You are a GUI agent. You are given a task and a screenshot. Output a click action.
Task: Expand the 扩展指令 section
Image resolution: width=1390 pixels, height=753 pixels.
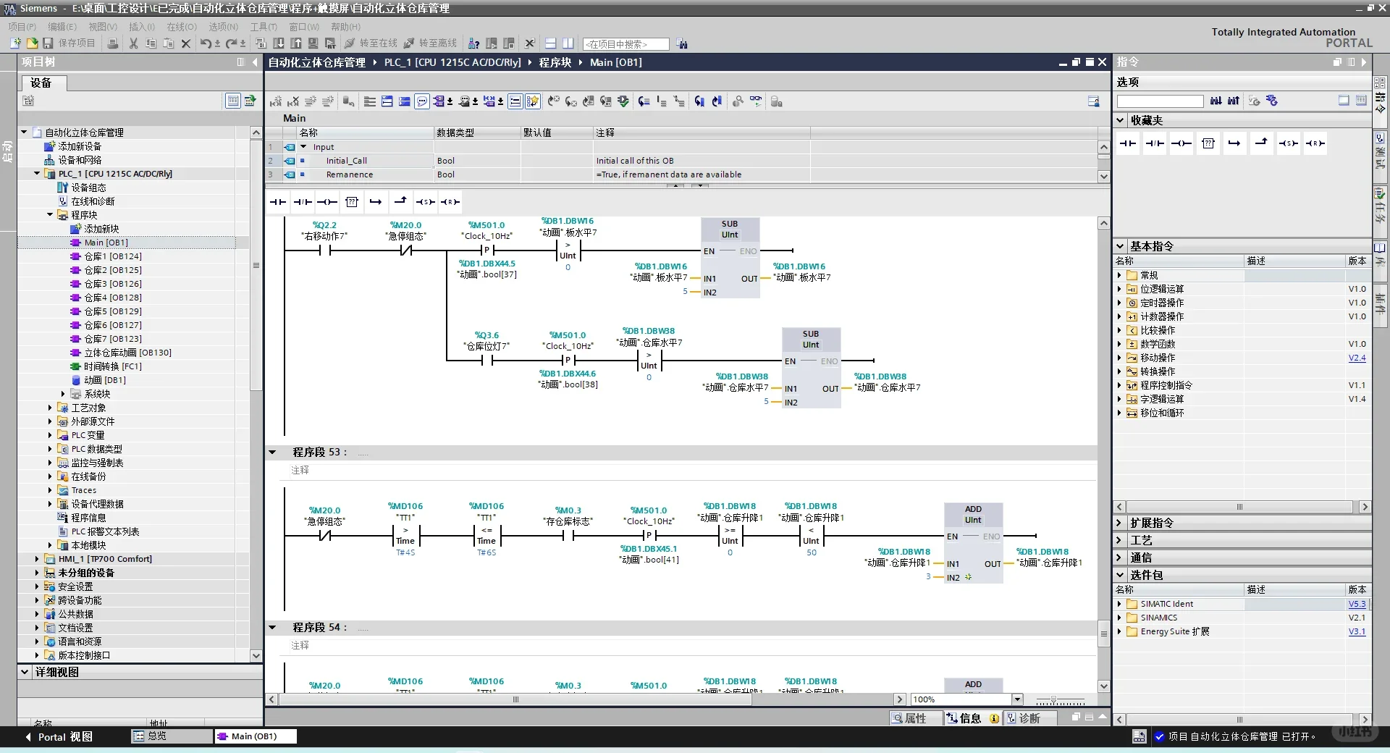click(1119, 523)
